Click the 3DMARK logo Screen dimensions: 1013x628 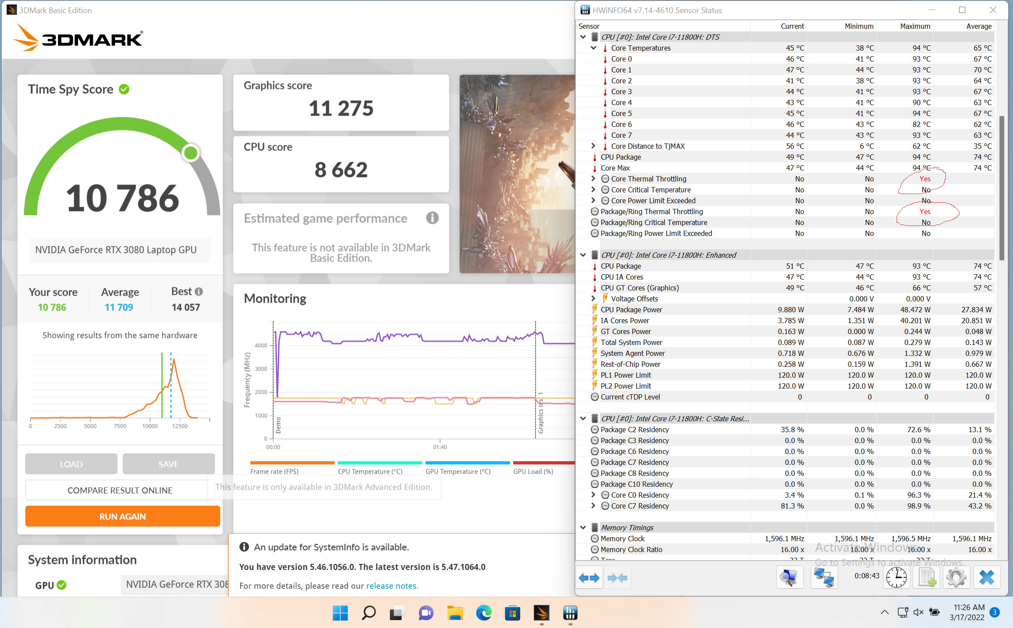coord(78,38)
